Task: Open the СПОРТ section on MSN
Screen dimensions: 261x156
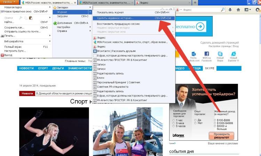Action: tap(43, 68)
